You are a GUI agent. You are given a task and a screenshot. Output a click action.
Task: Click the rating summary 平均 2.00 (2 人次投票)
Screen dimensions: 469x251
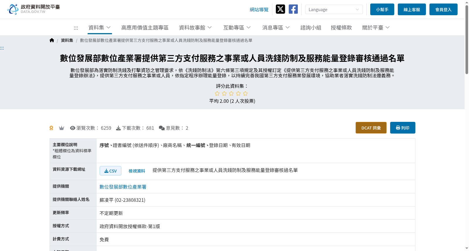pos(232,101)
